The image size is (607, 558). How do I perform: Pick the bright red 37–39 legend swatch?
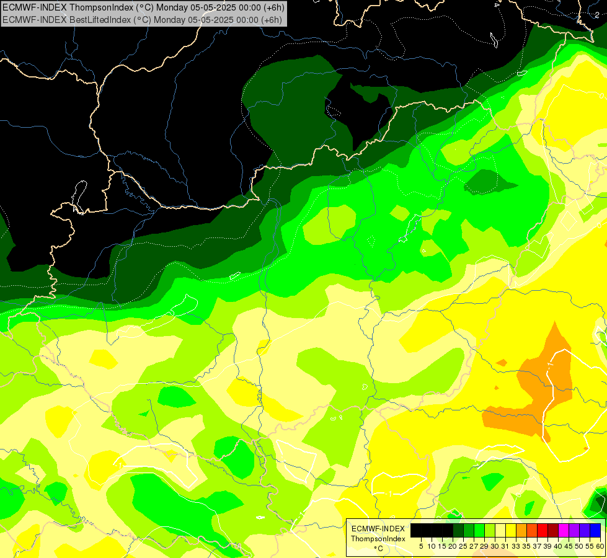click(x=543, y=530)
